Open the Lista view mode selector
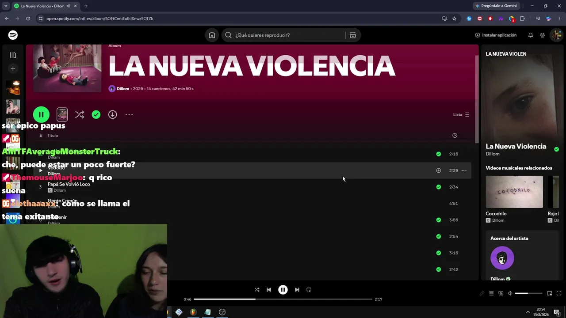The height and width of the screenshot is (318, 566). 461,114
